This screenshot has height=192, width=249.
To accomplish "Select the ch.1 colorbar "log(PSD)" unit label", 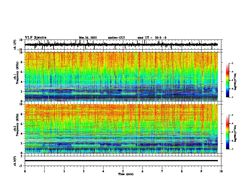I will [235, 82].
